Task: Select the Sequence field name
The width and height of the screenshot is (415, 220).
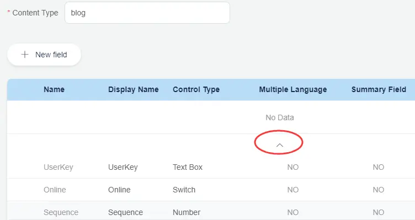Action: pyautogui.click(x=61, y=212)
